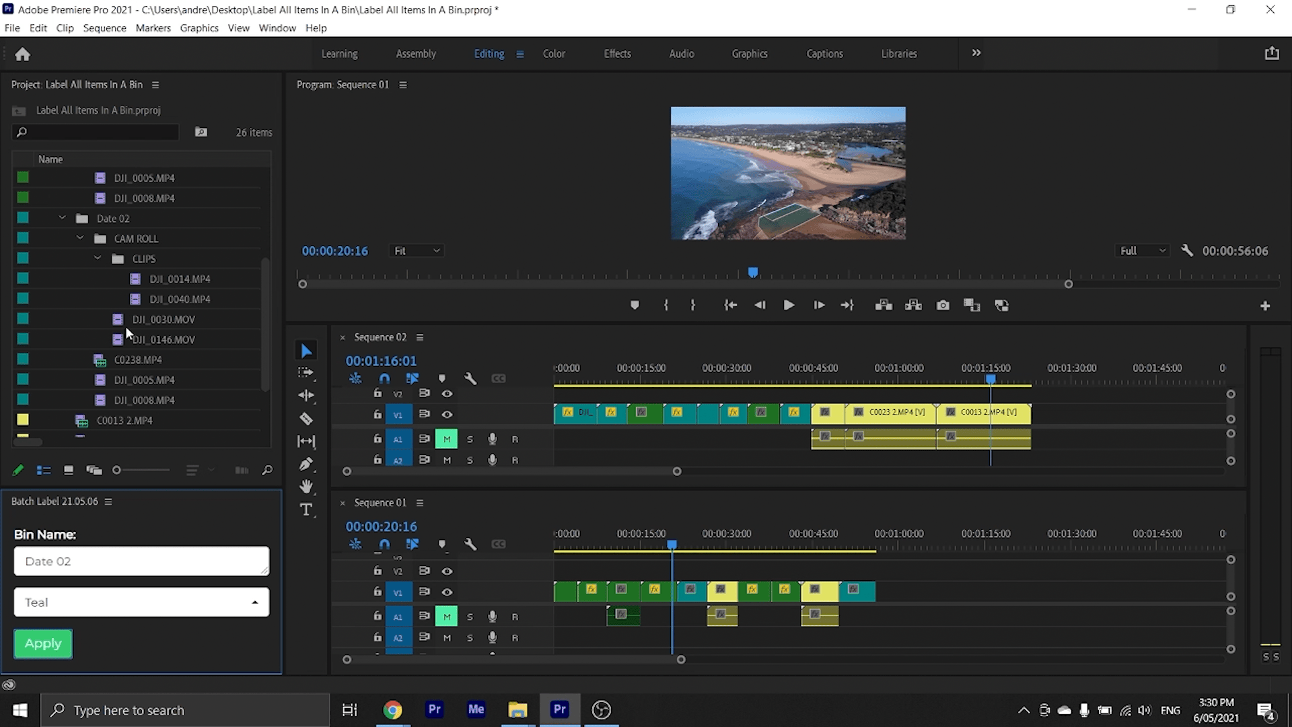Switch to the Audio workspace tab
Image resolution: width=1292 pixels, height=727 pixels.
pos(682,53)
